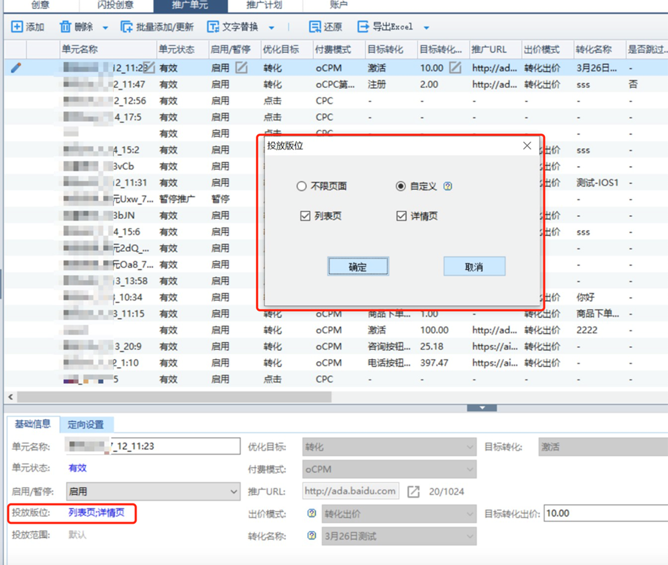This screenshot has width=668, height=565.
Task: Select the 自定义 radio button
Action: 401,186
